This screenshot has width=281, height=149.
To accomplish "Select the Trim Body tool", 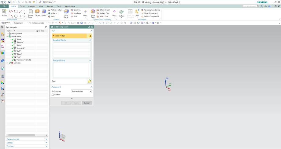I will (76, 13).
